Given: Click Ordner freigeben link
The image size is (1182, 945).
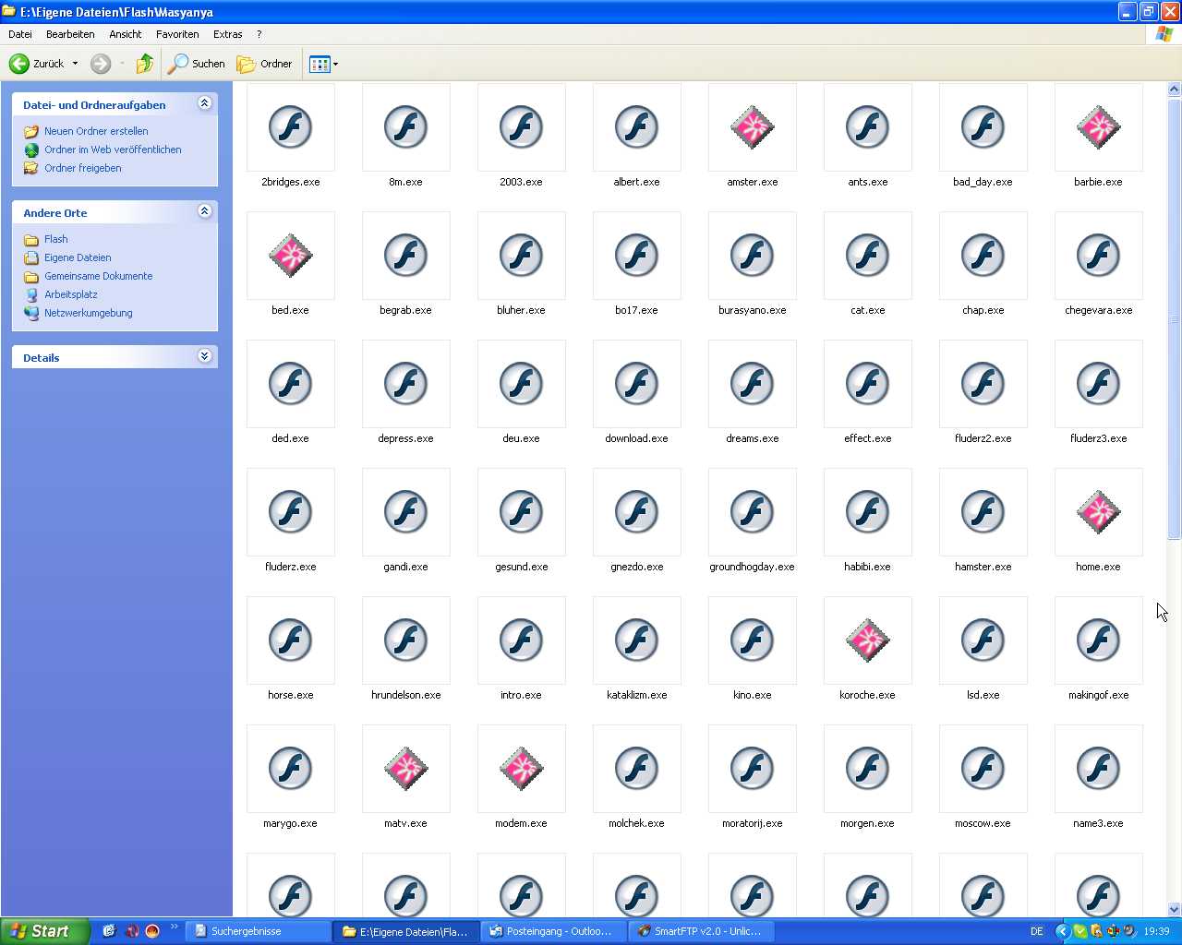Looking at the screenshot, I should pyautogui.click(x=83, y=168).
